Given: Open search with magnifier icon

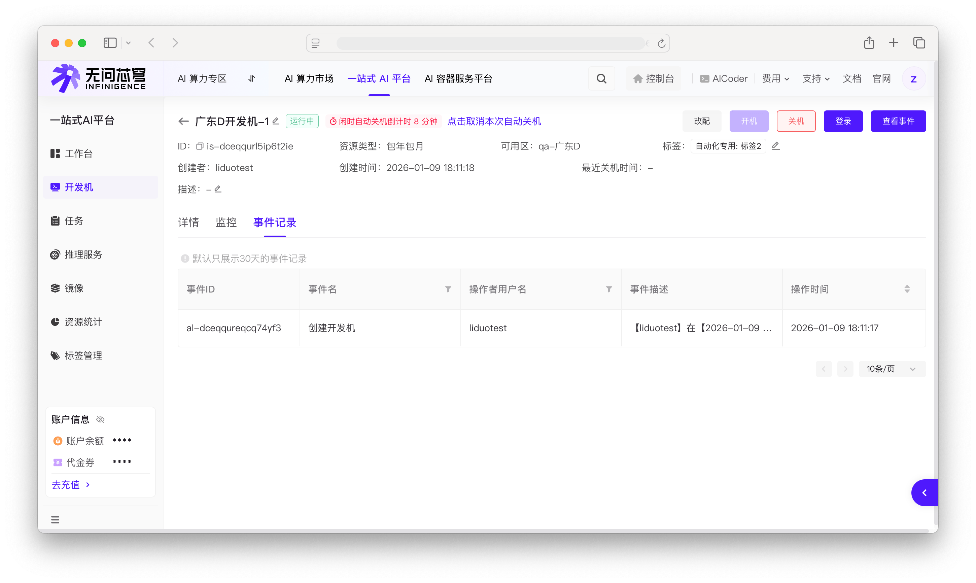Looking at the screenshot, I should coord(601,79).
